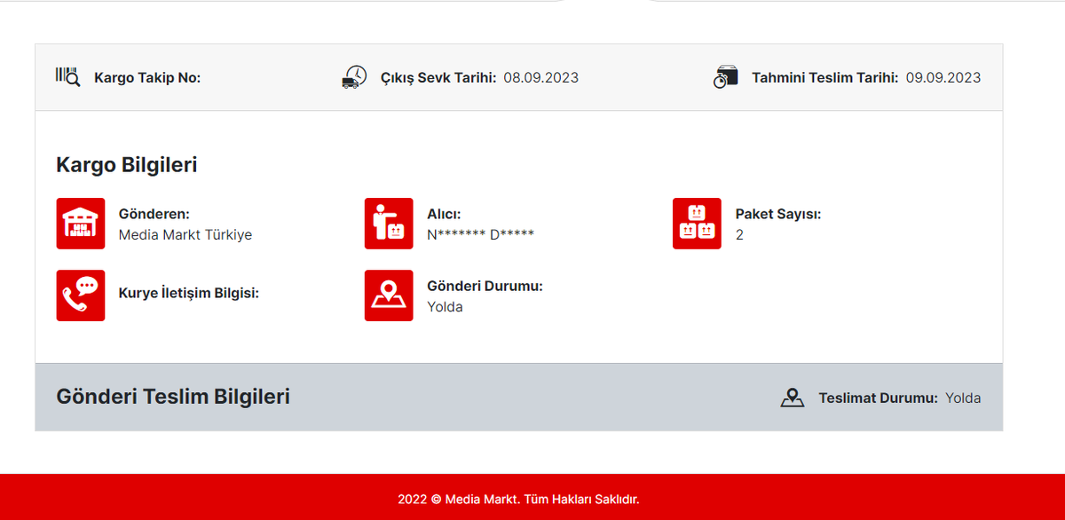Click the barcode search icon beside Kargo Takip No
This screenshot has width=1065, height=520.
(67, 76)
